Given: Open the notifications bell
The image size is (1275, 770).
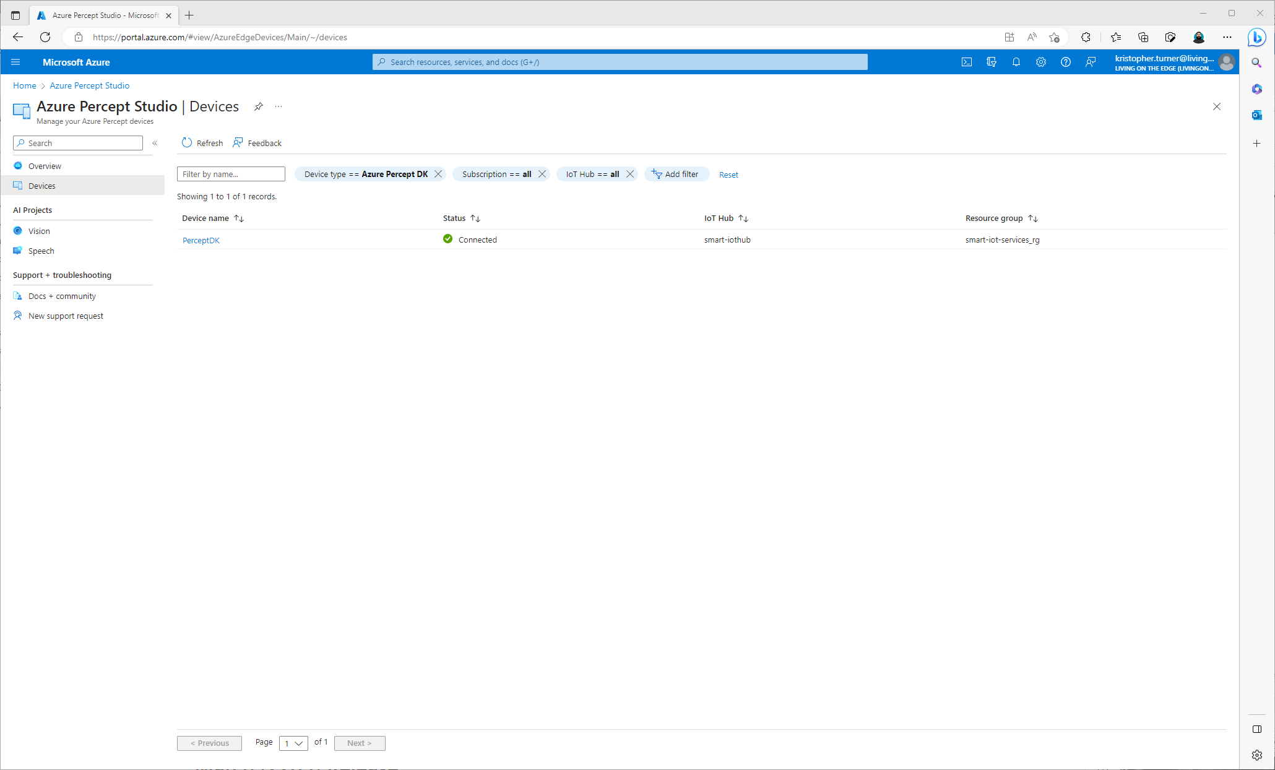Looking at the screenshot, I should coord(1016,62).
